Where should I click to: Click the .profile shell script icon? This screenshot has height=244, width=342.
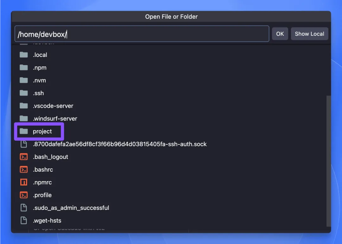pos(23,195)
